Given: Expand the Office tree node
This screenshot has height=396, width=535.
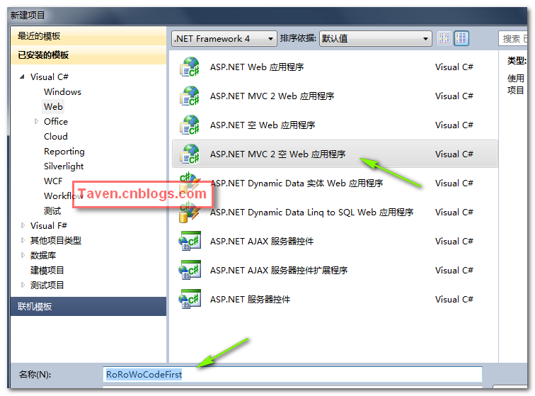Looking at the screenshot, I should click(x=36, y=121).
